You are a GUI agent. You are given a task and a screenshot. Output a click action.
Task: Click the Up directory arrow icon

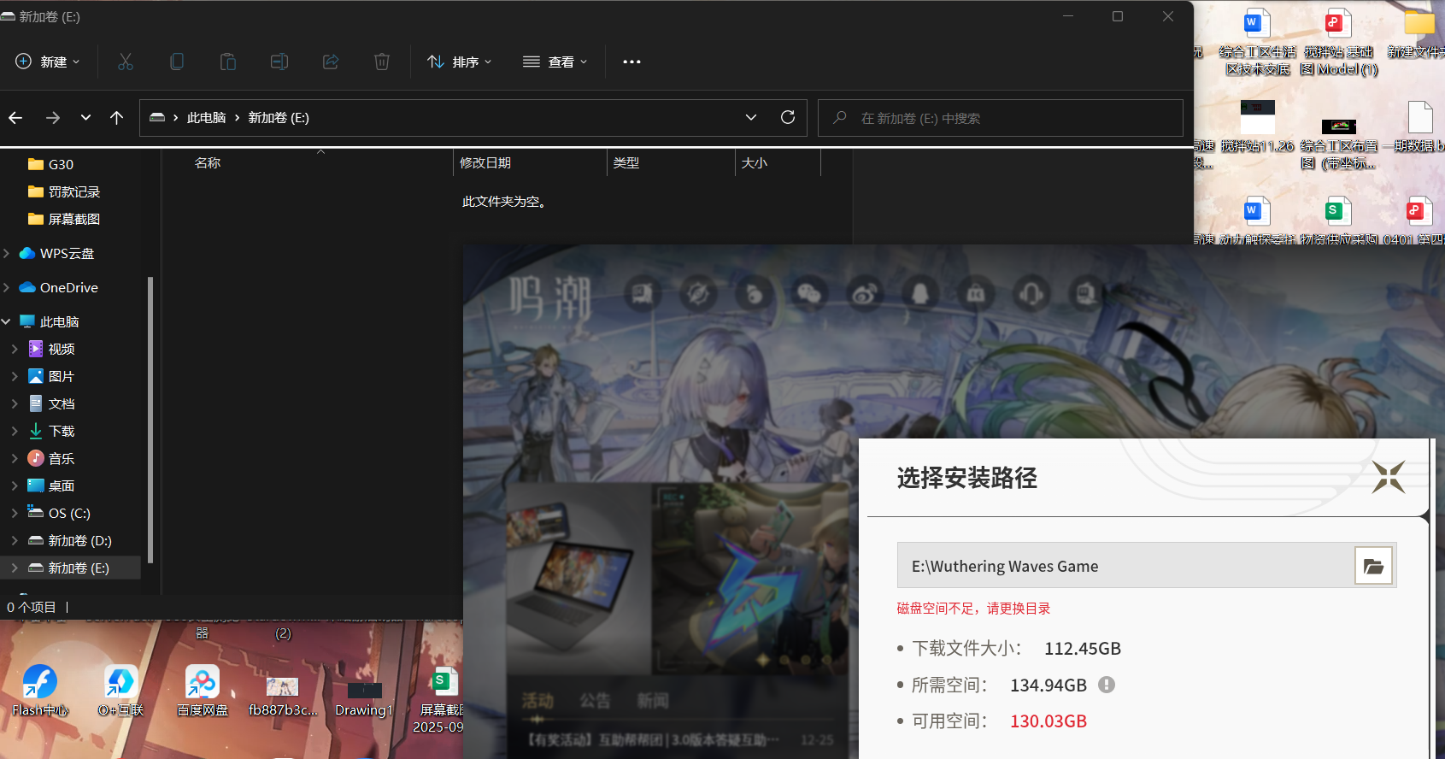click(x=117, y=118)
